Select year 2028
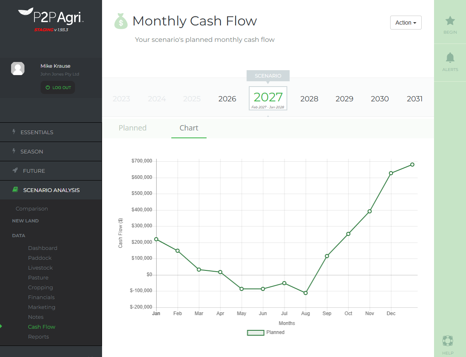466x357 pixels. tap(309, 99)
